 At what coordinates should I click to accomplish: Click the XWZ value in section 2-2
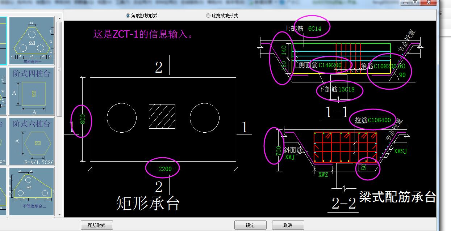click(323, 175)
